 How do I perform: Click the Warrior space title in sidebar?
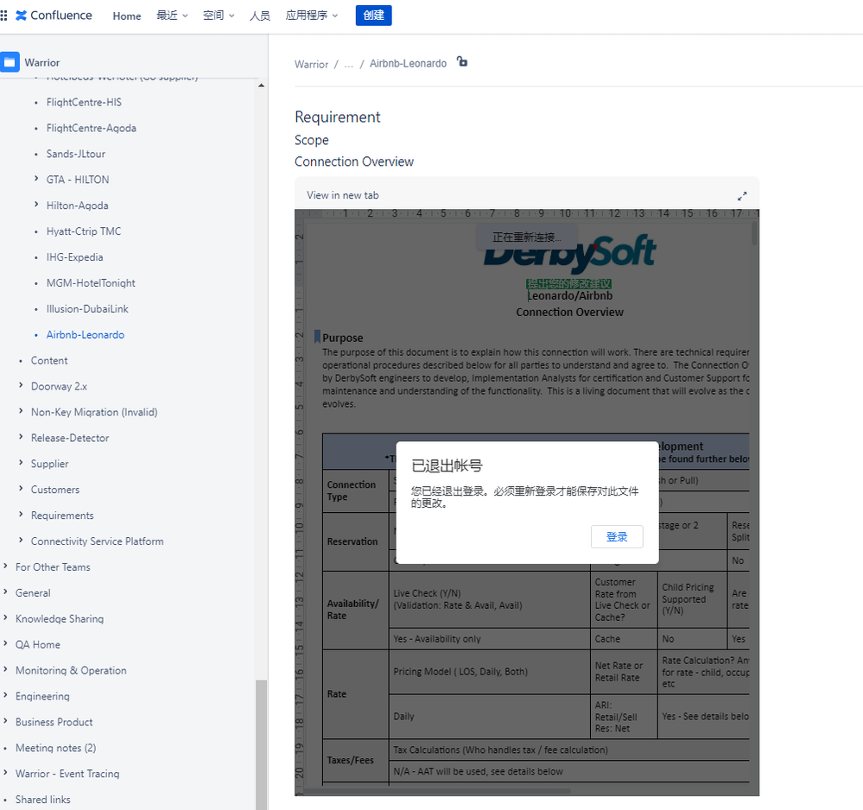41,63
